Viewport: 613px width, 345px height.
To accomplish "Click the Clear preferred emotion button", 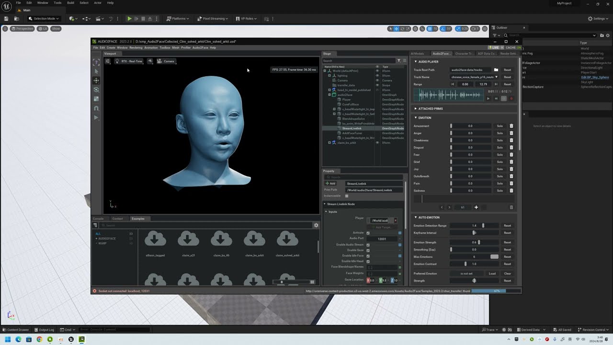I will click(x=507, y=274).
